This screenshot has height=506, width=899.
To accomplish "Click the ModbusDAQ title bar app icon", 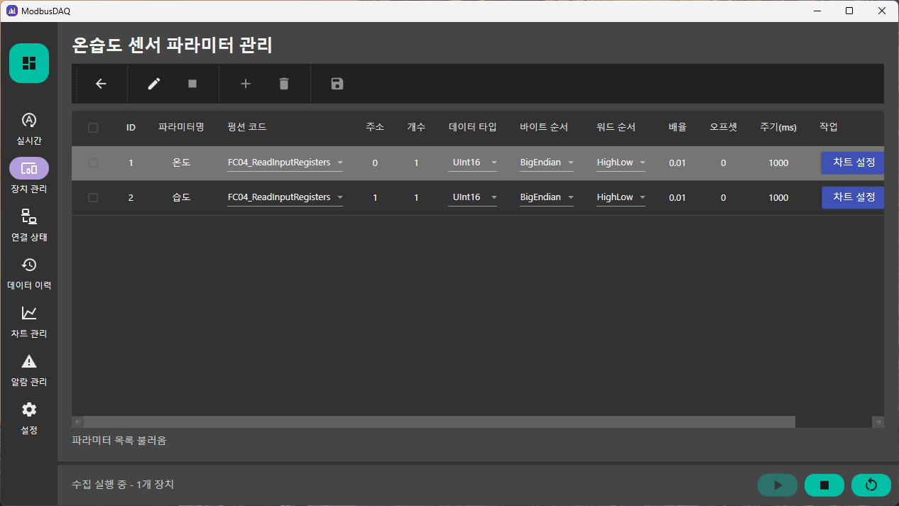I will (x=12, y=11).
